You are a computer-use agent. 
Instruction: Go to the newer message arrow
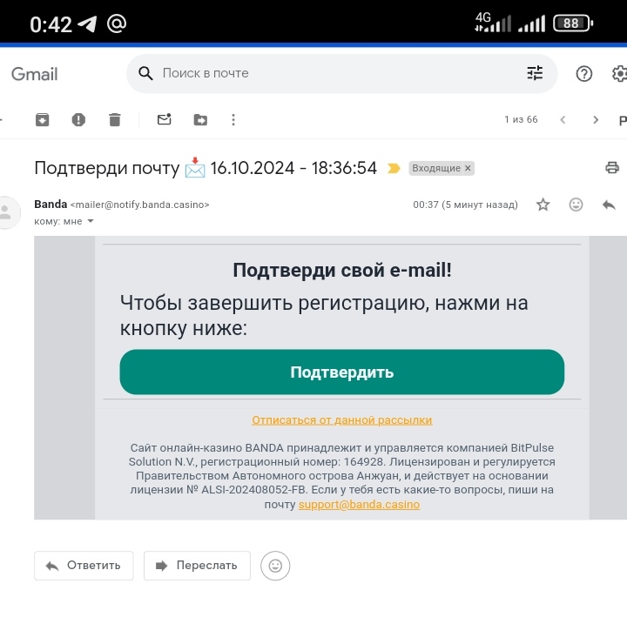point(563,120)
